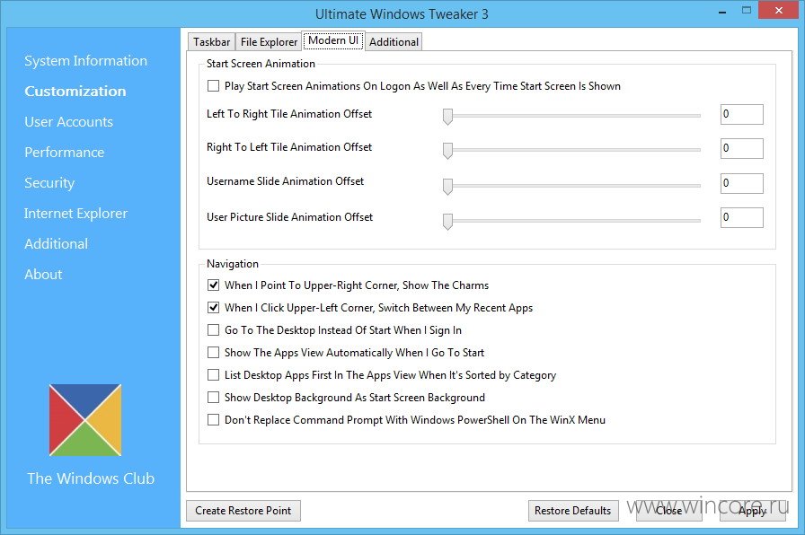Open the About section
This screenshot has height=535, width=805.
point(43,275)
